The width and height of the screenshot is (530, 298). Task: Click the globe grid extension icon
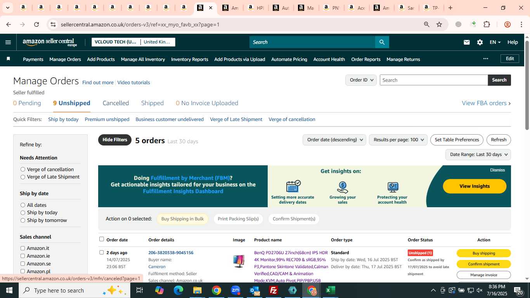point(458,24)
